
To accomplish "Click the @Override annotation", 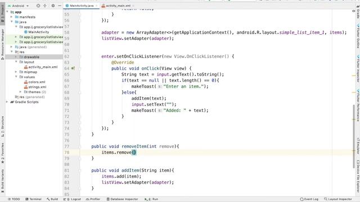I will (x=123, y=62).
